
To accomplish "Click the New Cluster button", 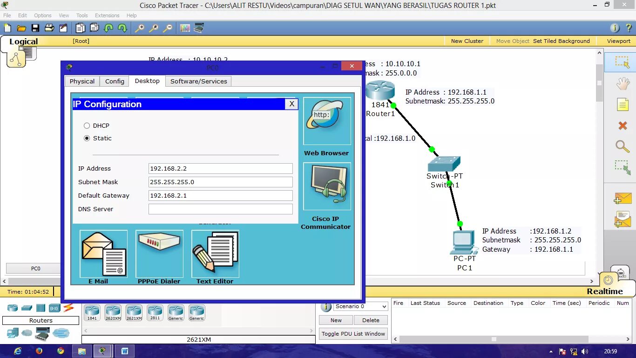I will point(467,41).
